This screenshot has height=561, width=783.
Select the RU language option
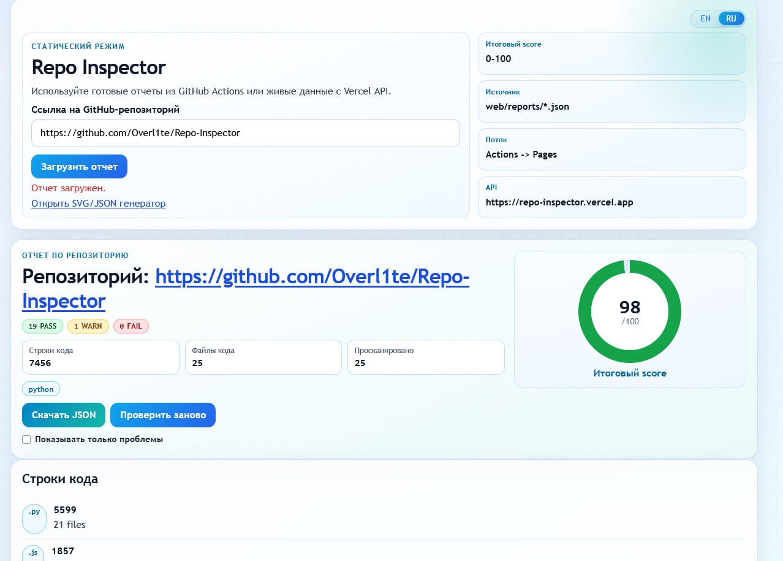(730, 18)
